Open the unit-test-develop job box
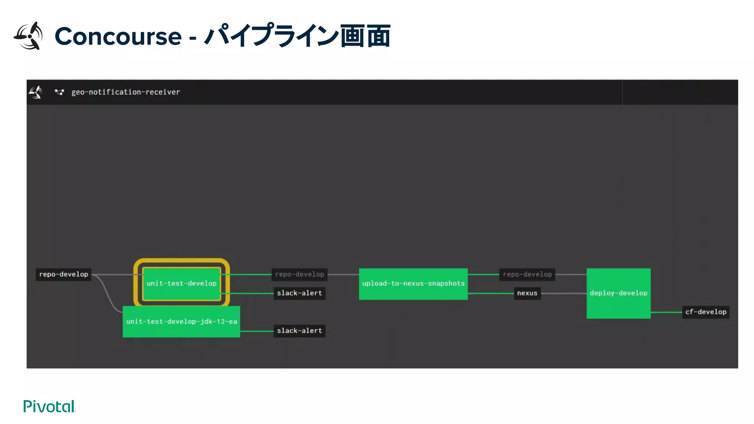The image size is (754, 424). click(x=181, y=283)
